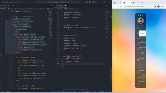Go back using the VS Code title bar arrow
Screen dimensions: 166x93
(30, 2)
